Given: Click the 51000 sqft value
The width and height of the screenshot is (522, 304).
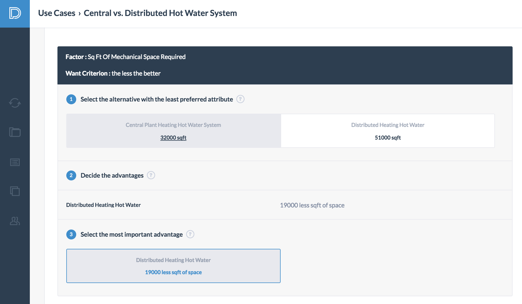Looking at the screenshot, I should (388, 138).
